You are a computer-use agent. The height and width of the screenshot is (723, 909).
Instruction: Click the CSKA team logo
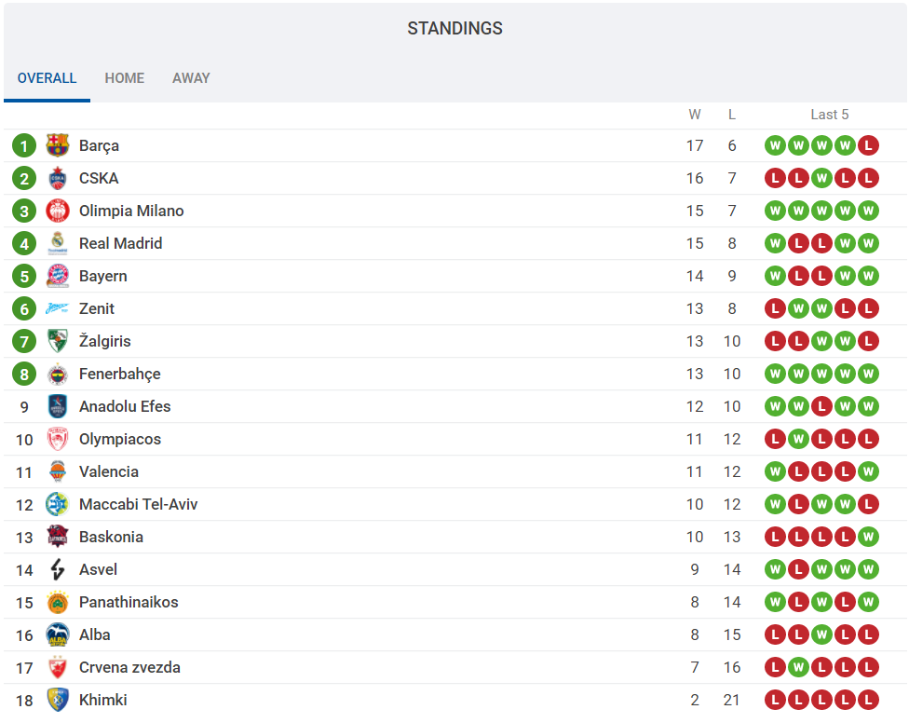pyautogui.click(x=58, y=178)
